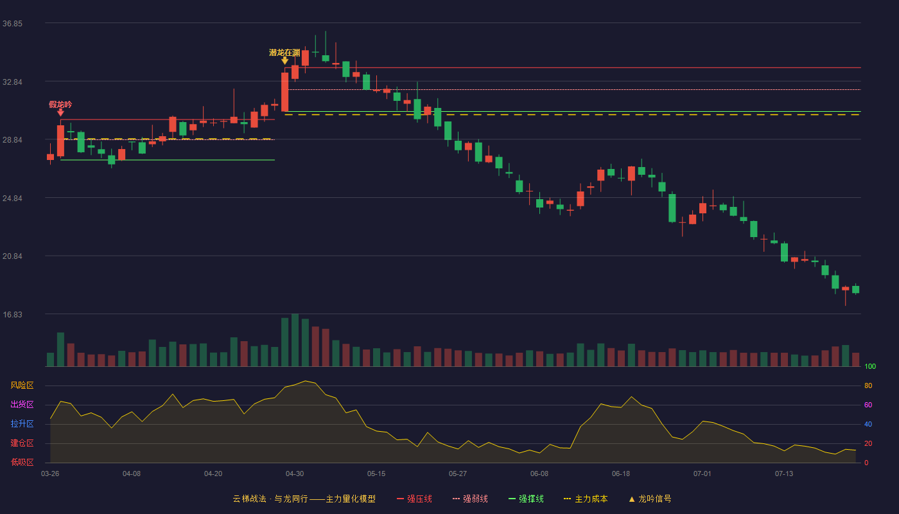Click the 假龙吟 signal arrow marker
This screenshot has height=514, width=899.
(x=60, y=112)
